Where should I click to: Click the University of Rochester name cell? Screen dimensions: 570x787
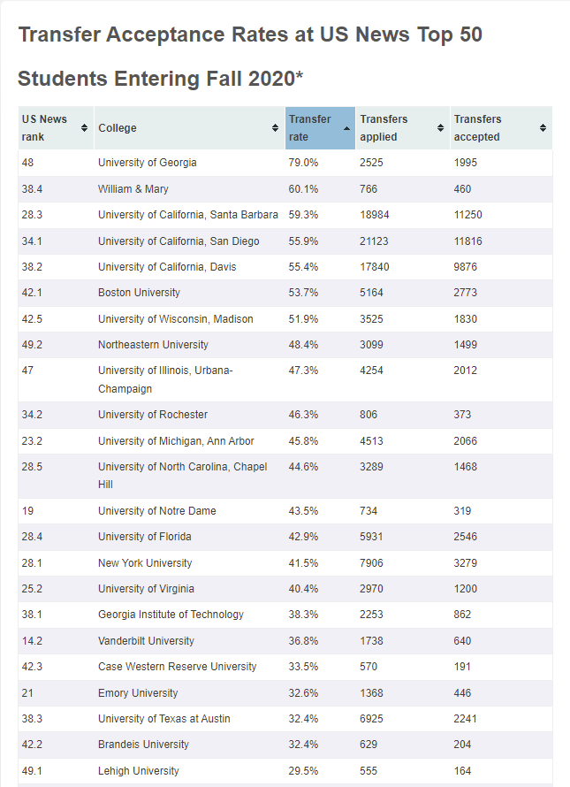tap(153, 415)
